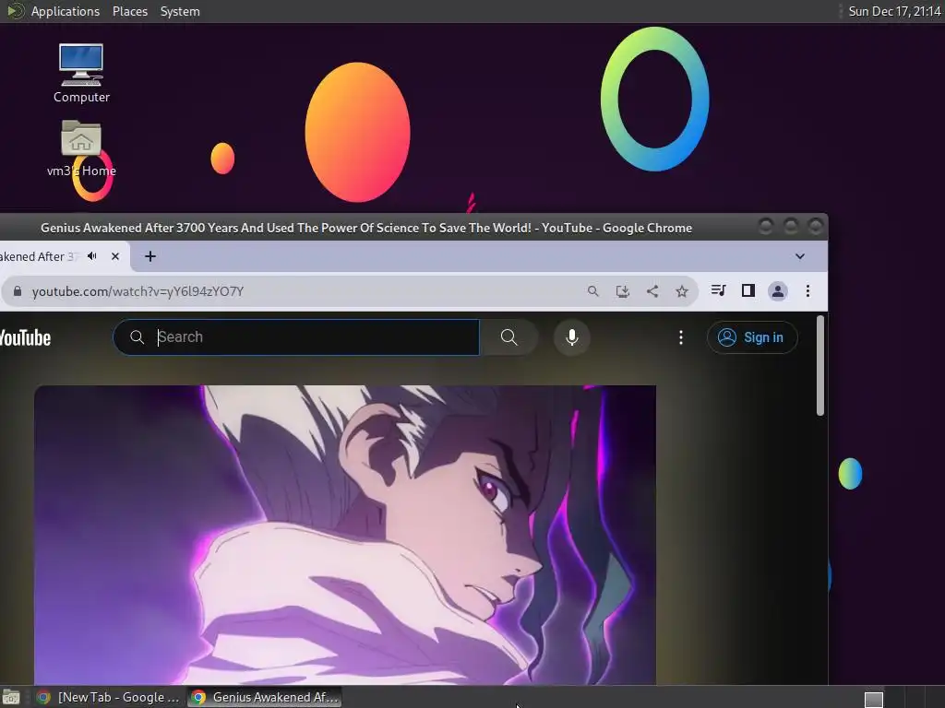The image size is (945, 708).
Task: Open Chrome media controls icon
Action: click(x=718, y=290)
